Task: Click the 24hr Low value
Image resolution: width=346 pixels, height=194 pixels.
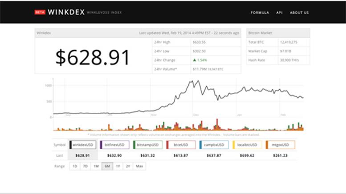Action: (x=199, y=51)
